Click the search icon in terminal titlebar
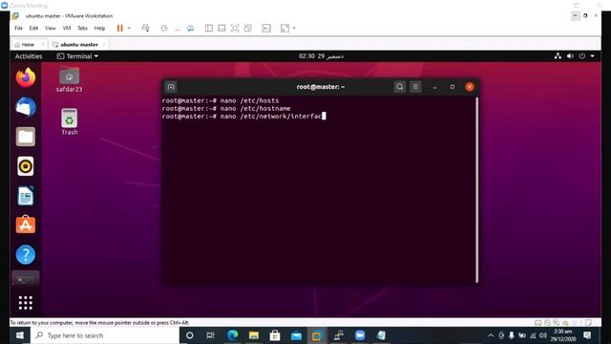Image resolution: width=611 pixels, height=344 pixels. point(400,87)
